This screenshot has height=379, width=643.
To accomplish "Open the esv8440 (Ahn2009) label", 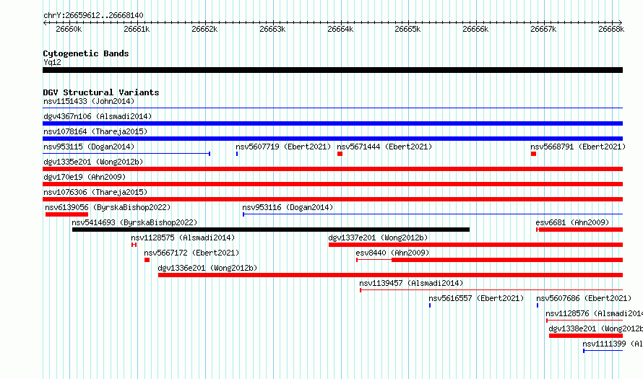I will pos(392,253).
